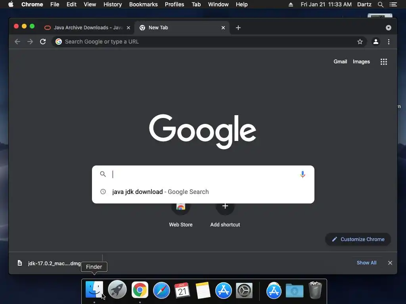
Task: Open the Tab menu
Action: click(196, 4)
